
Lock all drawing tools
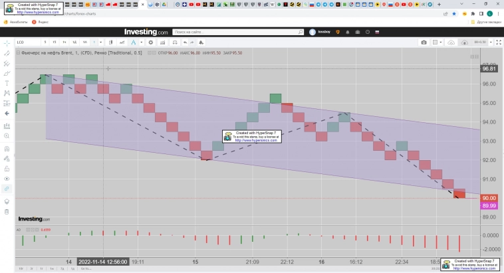click(7, 169)
